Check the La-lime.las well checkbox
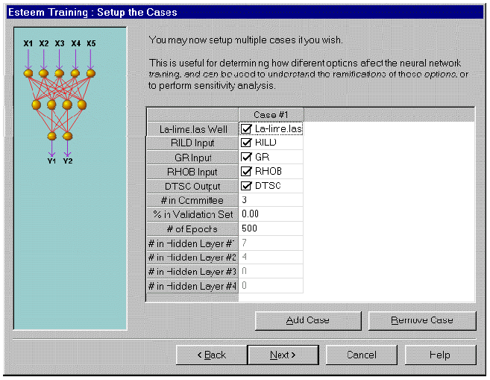This screenshot has height=380, width=490. coord(247,129)
